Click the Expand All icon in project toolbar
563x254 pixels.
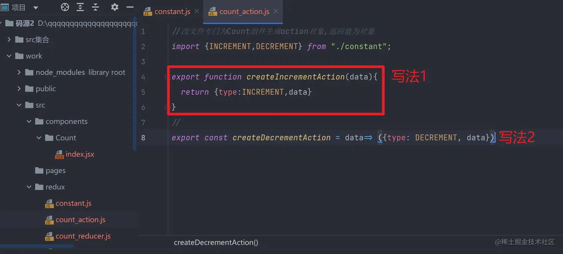coord(80,7)
